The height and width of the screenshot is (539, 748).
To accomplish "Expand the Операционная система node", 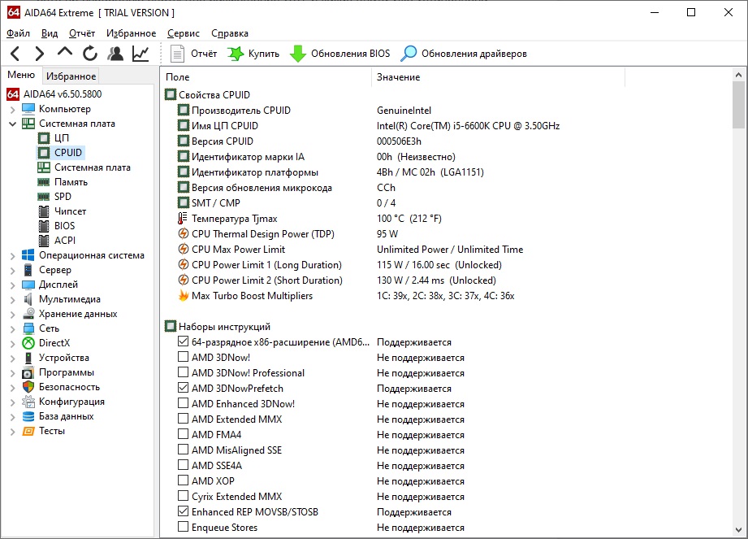I will 12,255.
